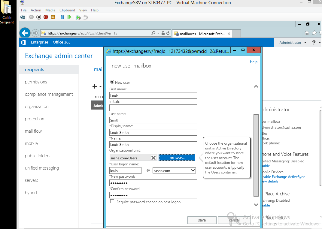Open the VM connection Help menu
Image resolution: width=322 pixels, height=229 pixels.
tap(95, 10)
